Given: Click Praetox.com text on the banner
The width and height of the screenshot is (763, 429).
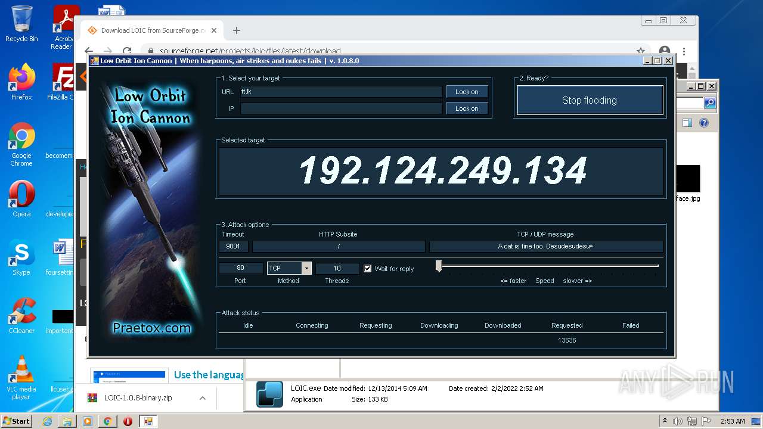Looking at the screenshot, I should (x=151, y=328).
